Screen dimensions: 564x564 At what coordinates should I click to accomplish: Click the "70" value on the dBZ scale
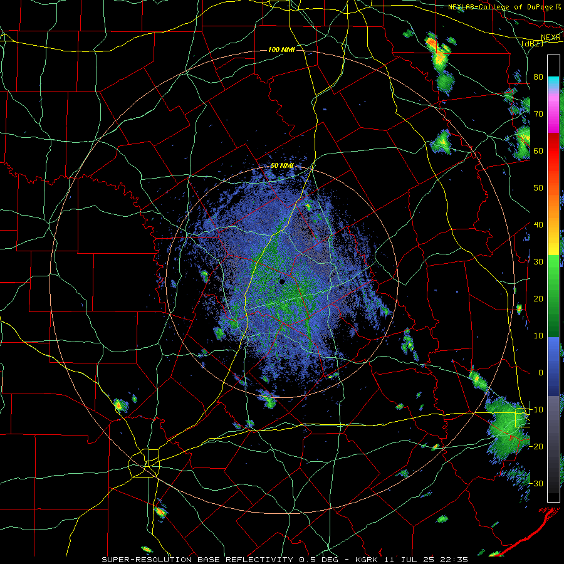click(x=538, y=113)
